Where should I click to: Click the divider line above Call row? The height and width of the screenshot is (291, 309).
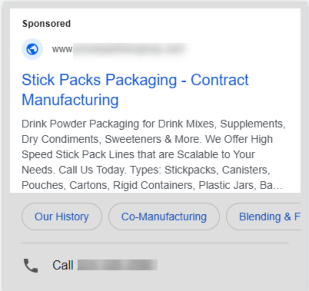point(154,243)
